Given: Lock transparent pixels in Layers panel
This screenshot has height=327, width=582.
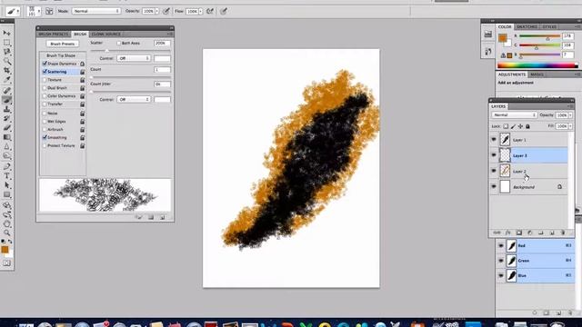Looking at the screenshot, I should point(506,126).
